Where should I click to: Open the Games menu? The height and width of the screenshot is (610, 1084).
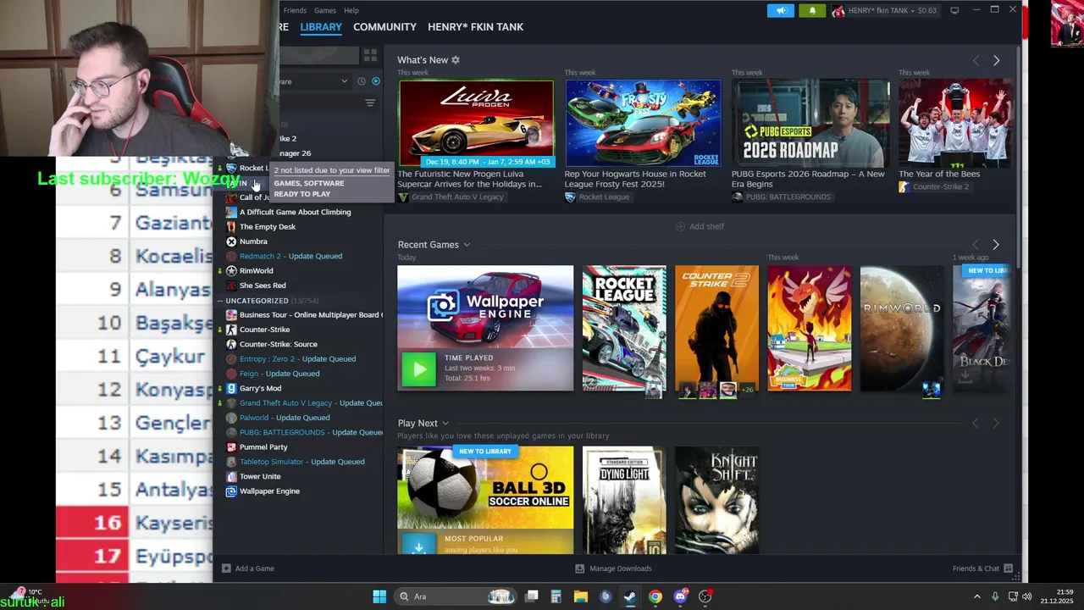point(325,10)
